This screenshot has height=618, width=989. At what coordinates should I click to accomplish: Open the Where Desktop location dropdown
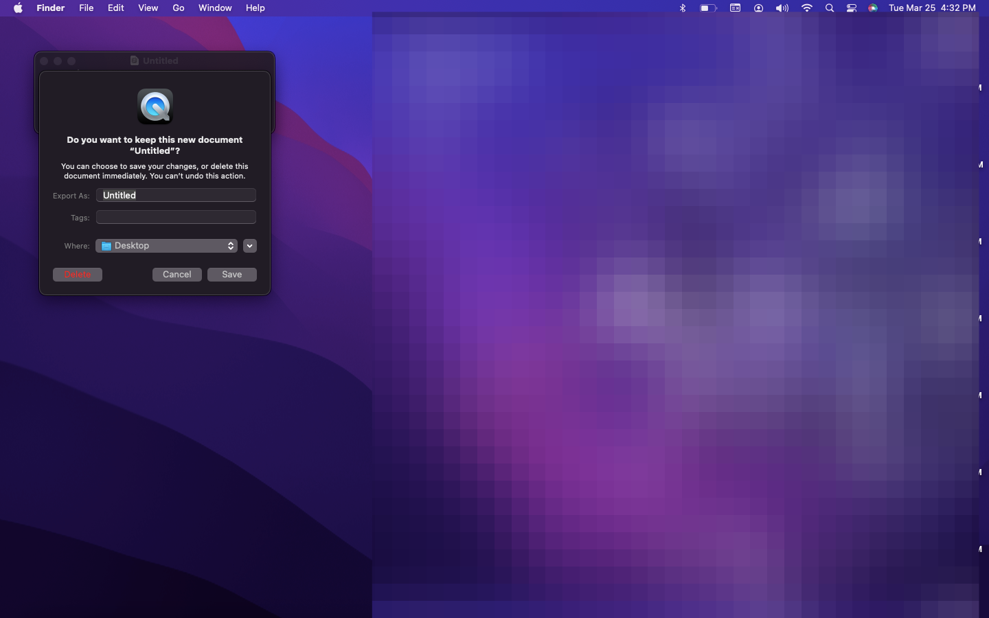point(167,246)
